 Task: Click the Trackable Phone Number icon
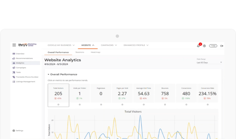[14, 77]
